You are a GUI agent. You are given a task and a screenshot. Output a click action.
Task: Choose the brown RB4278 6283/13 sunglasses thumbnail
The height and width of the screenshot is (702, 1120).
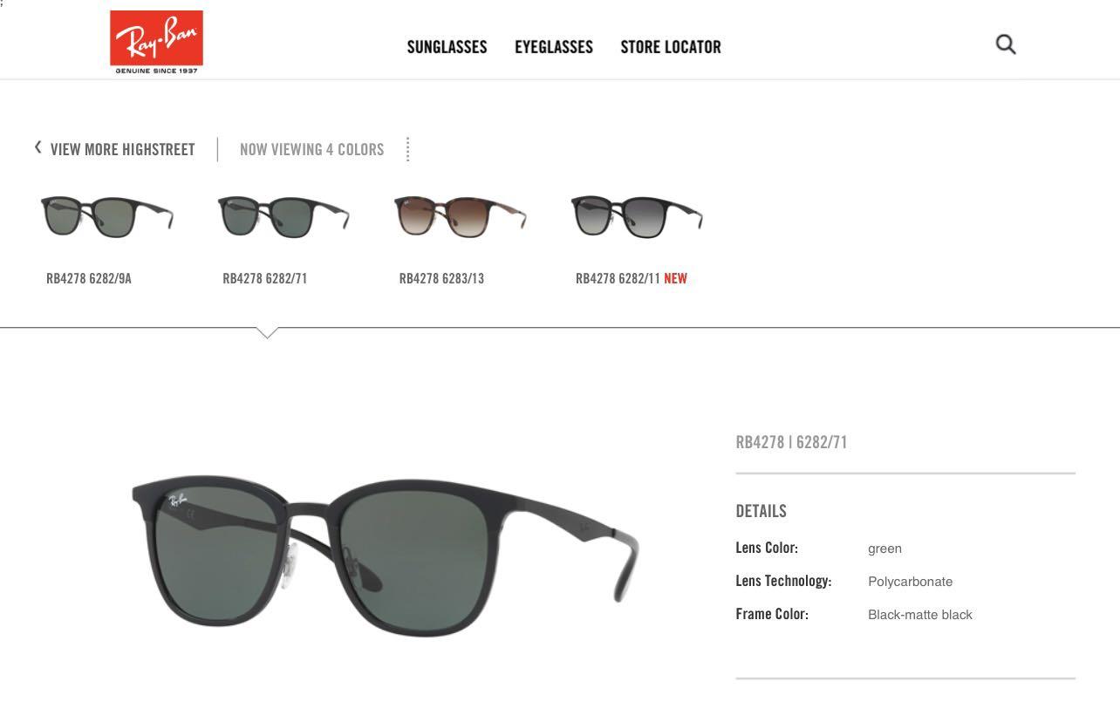coord(460,217)
